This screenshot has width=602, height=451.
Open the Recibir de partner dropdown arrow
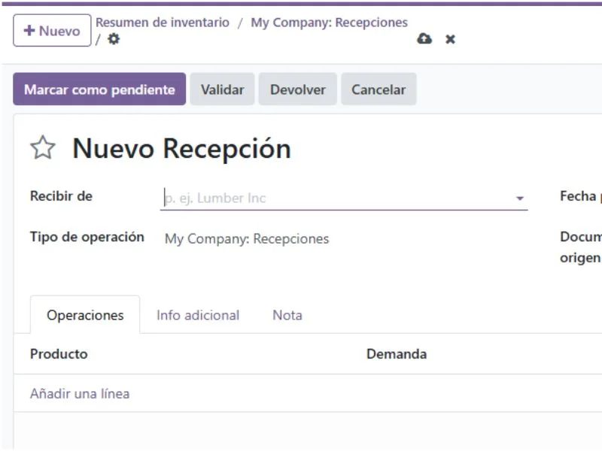tap(520, 198)
